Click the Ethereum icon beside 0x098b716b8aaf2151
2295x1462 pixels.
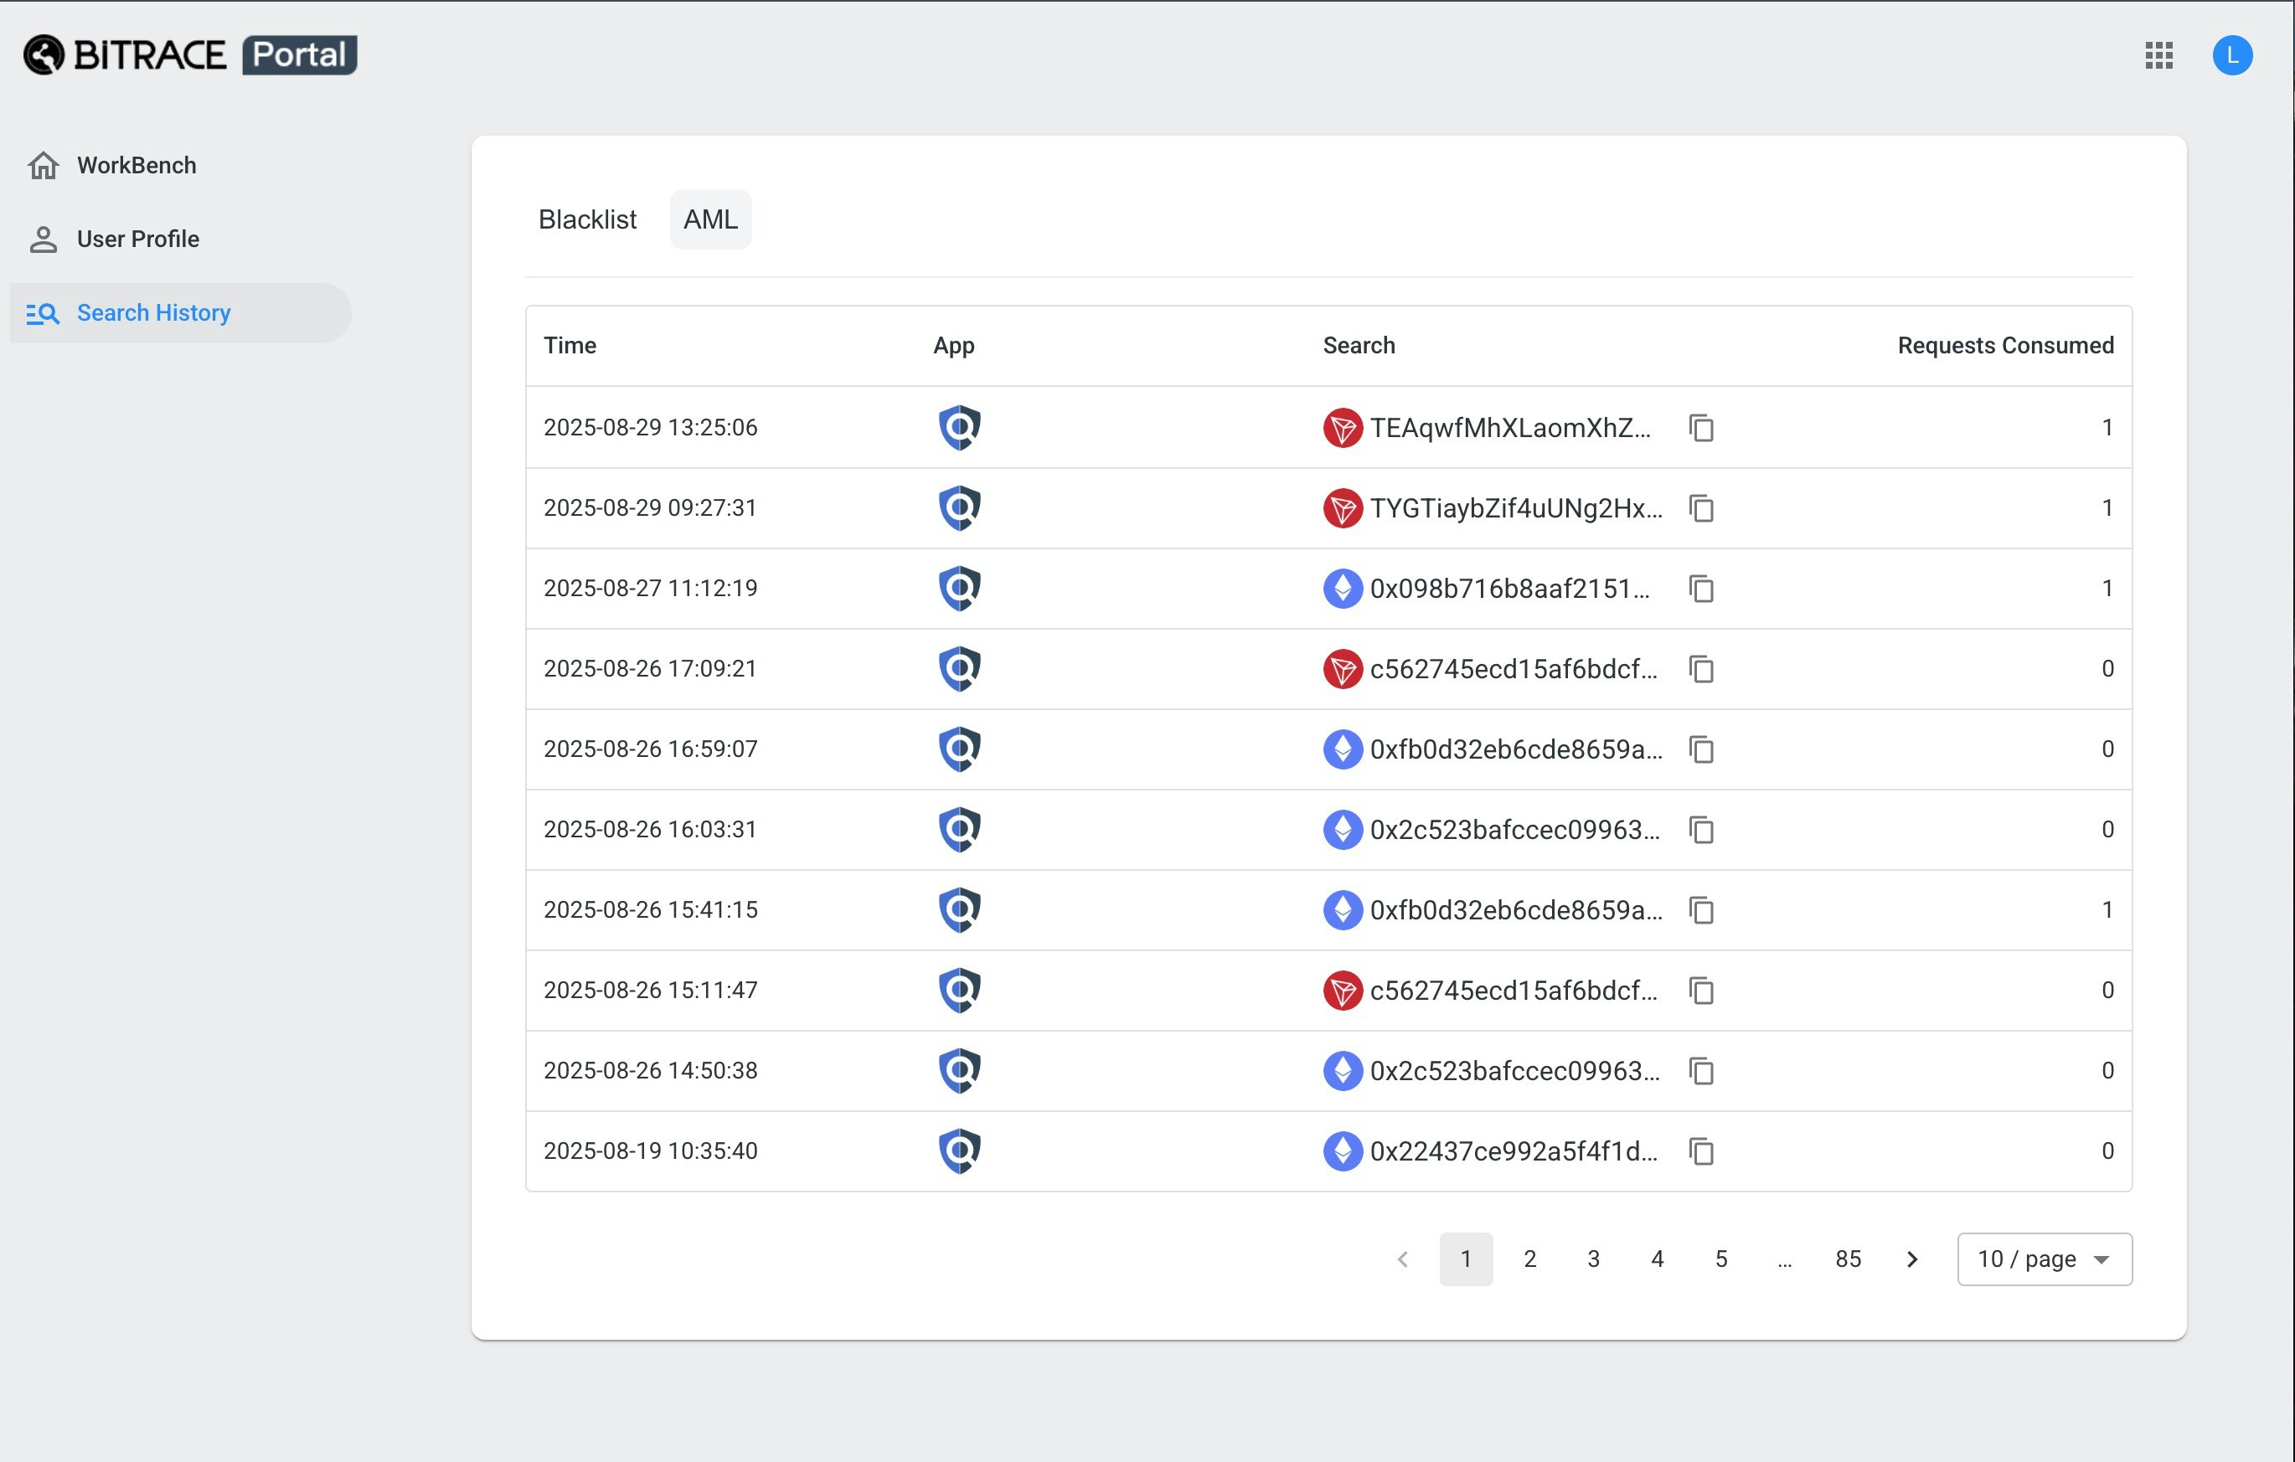pos(1342,588)
